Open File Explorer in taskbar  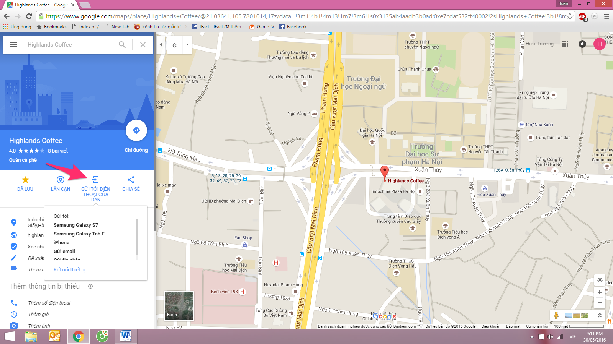(31, 336)
